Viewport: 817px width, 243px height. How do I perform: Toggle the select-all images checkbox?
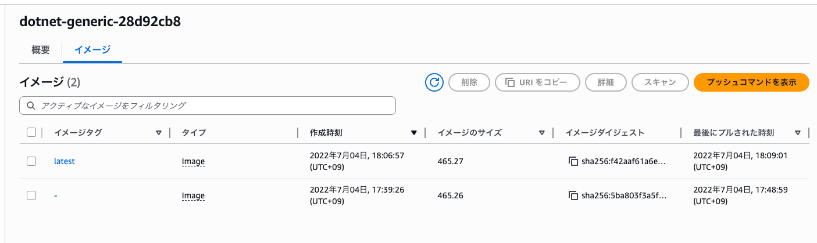click(31, 132)
